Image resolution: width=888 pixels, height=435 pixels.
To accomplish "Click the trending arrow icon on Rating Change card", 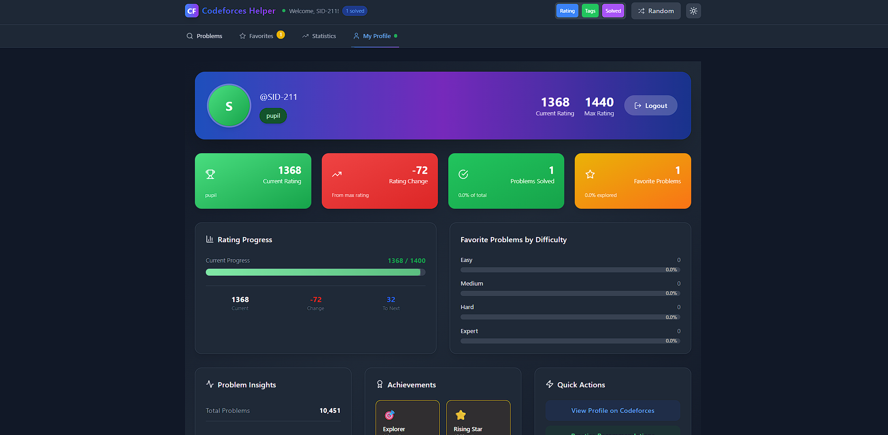I will 336,174.
